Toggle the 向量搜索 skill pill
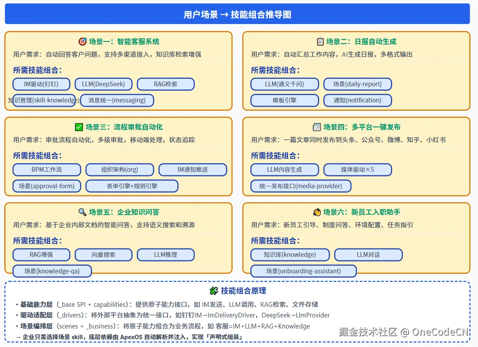Screen dimensions: 478x347 tap(103, 255)
